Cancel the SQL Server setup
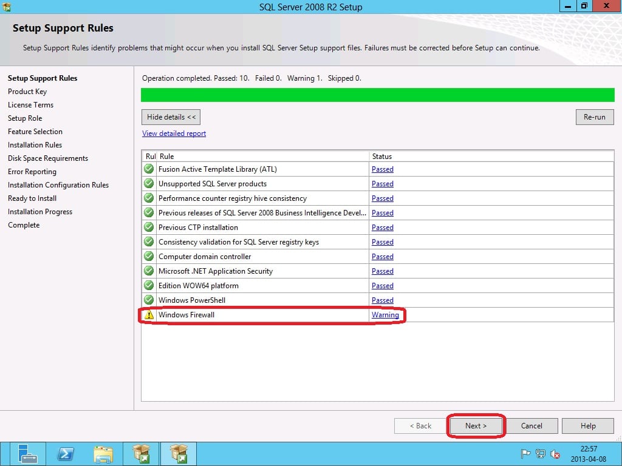Screen dimensions: 622x466 (531, 425)
